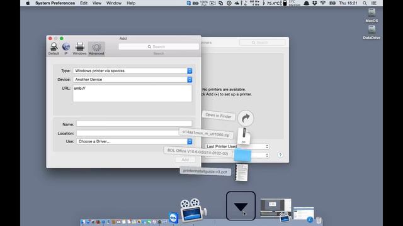Open the TeamViewer Dock icon

point(174,218)
